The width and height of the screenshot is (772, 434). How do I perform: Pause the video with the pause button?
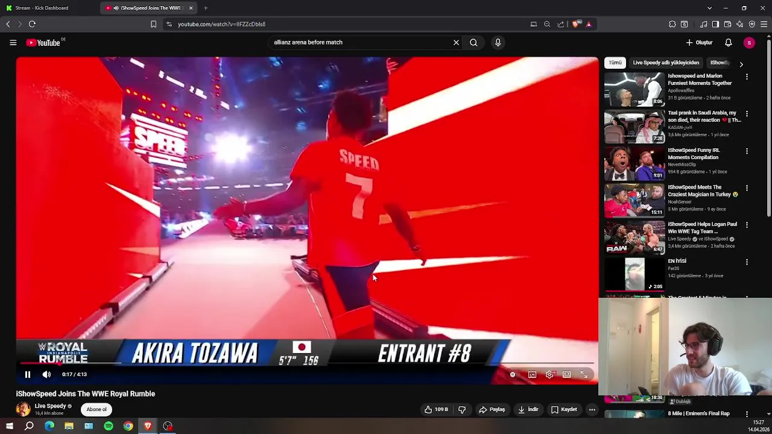(x=27, y=374)
